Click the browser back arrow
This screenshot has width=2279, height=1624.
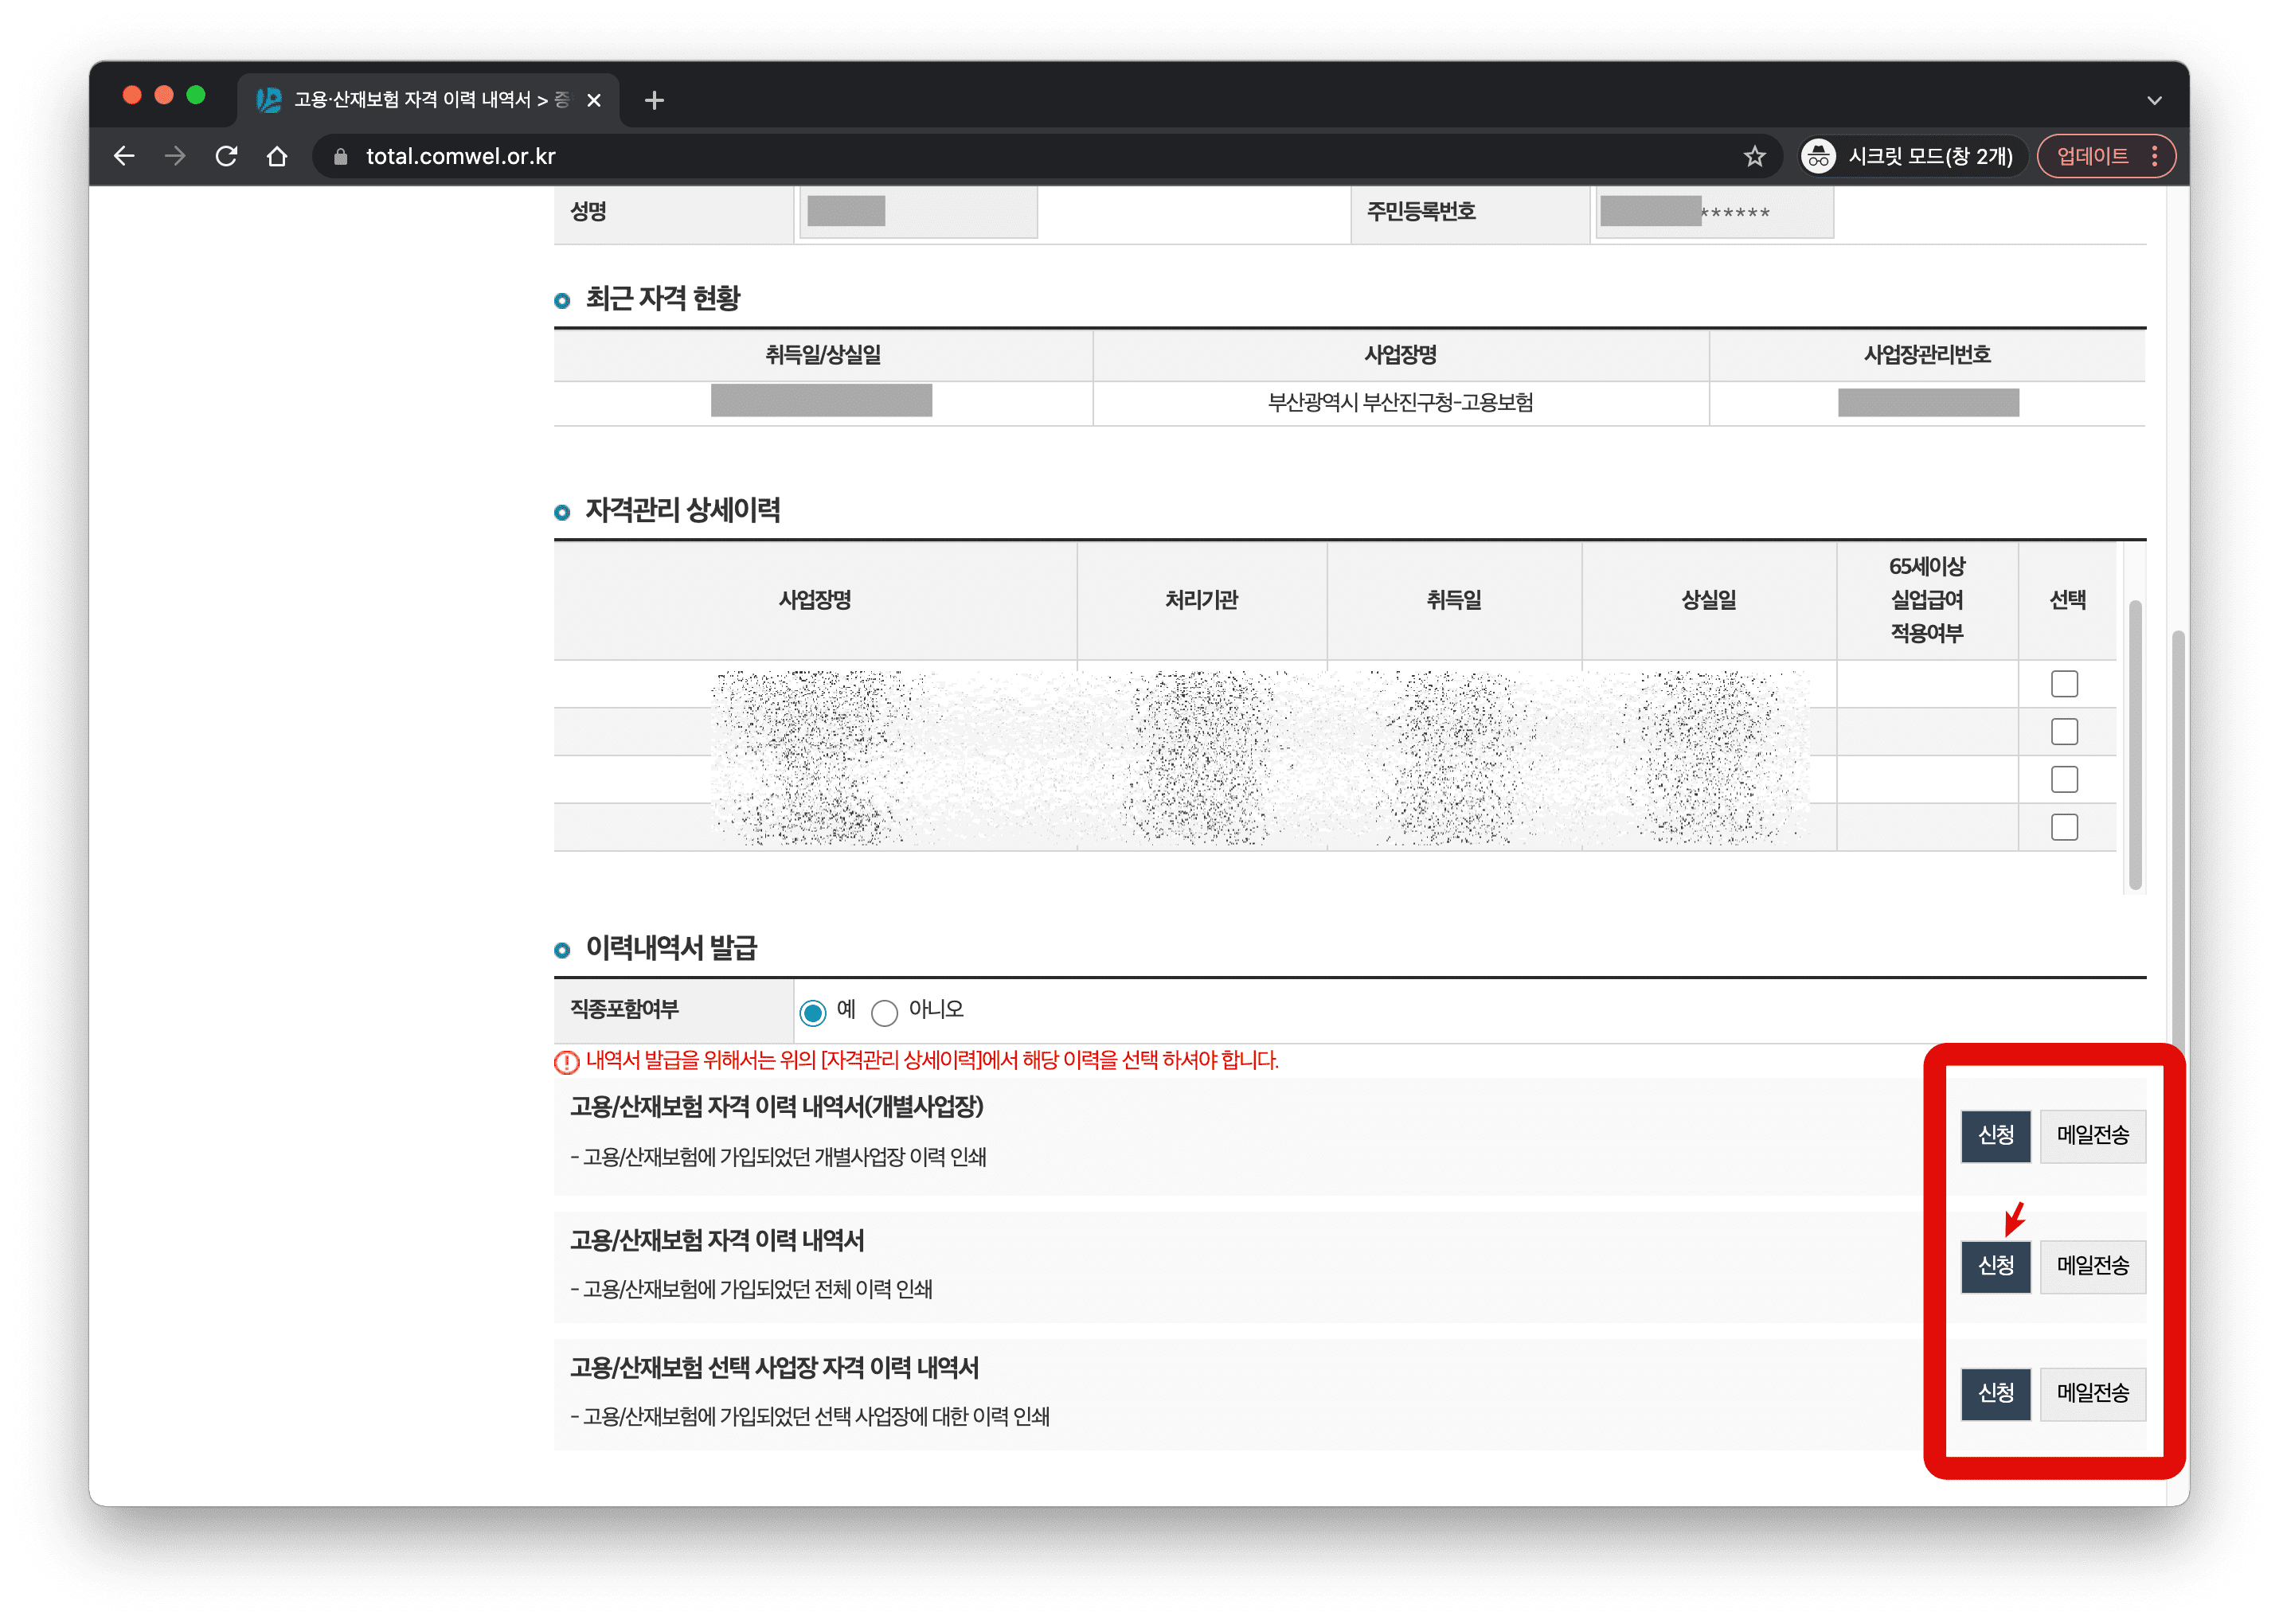(x=124, y=156)
